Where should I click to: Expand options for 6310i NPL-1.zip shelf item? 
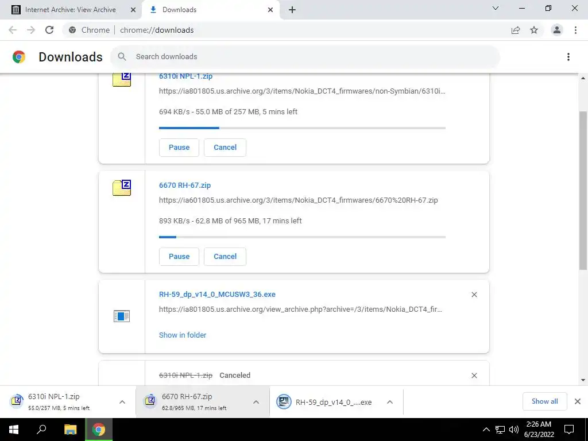point(122,402)
